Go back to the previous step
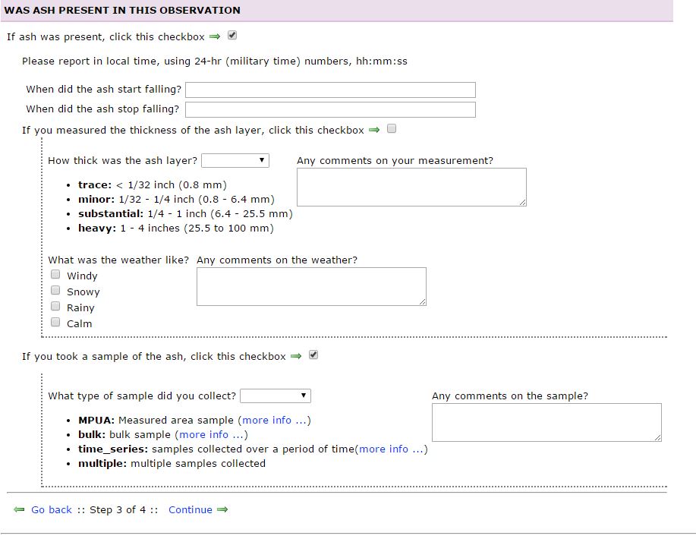Viewport: 696px width, 539px height. (52, 510)
